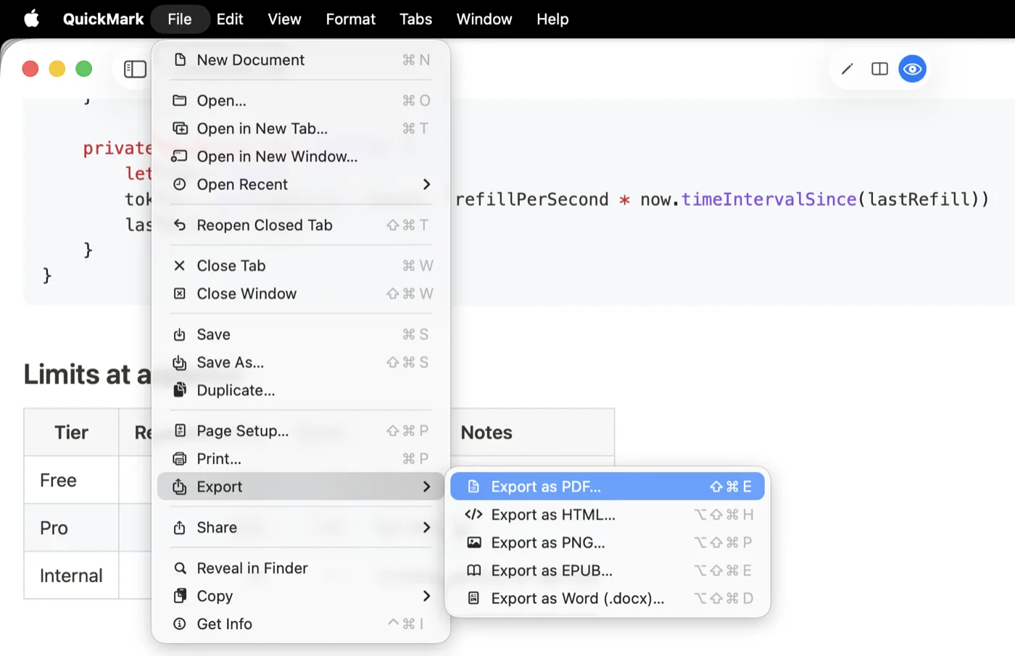Click the Open in New Tab icon
Screen dimensions: 1015x656
(180, 128)
